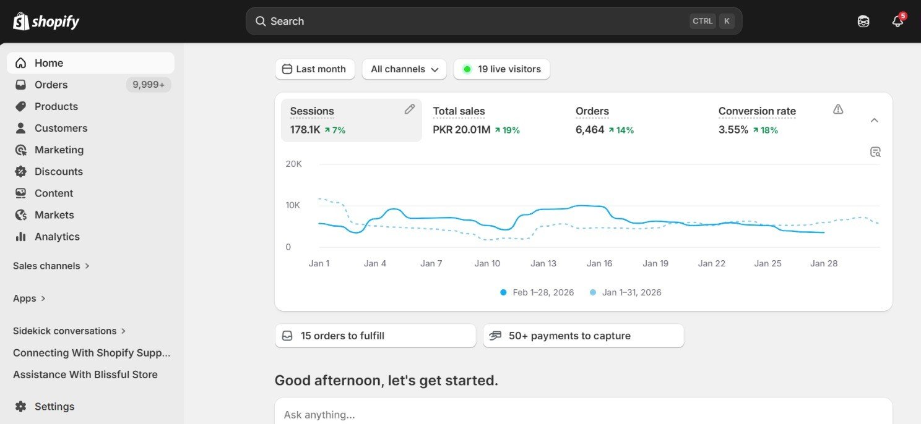Select the Orders metric tab
Image resolution: width=921 pixels, height=424 pixels.
[x=637, y=121]
